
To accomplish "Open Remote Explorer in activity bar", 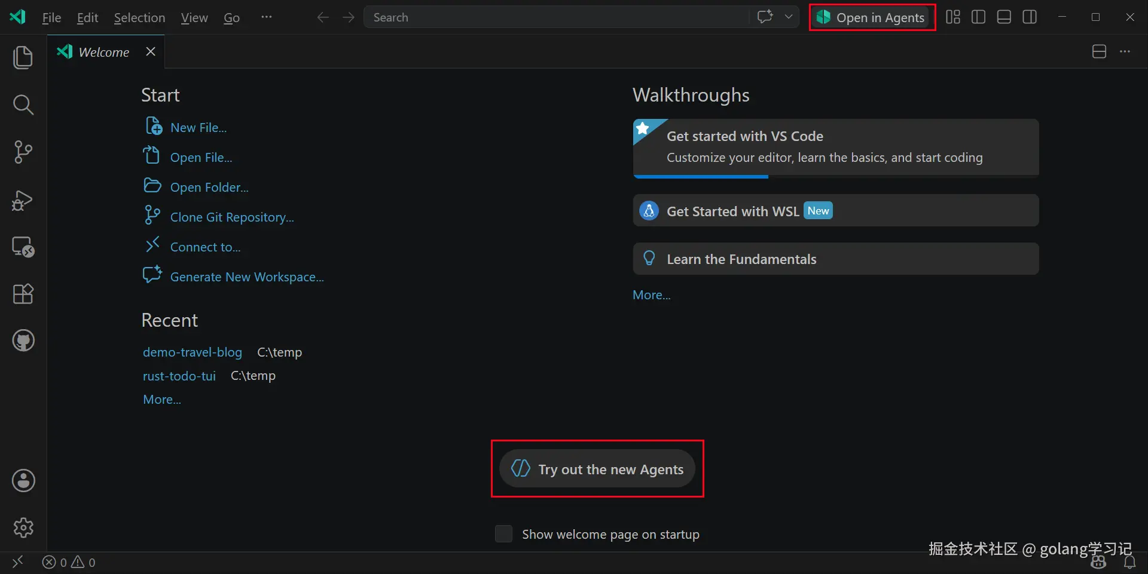I will click(x=23, y=247).
